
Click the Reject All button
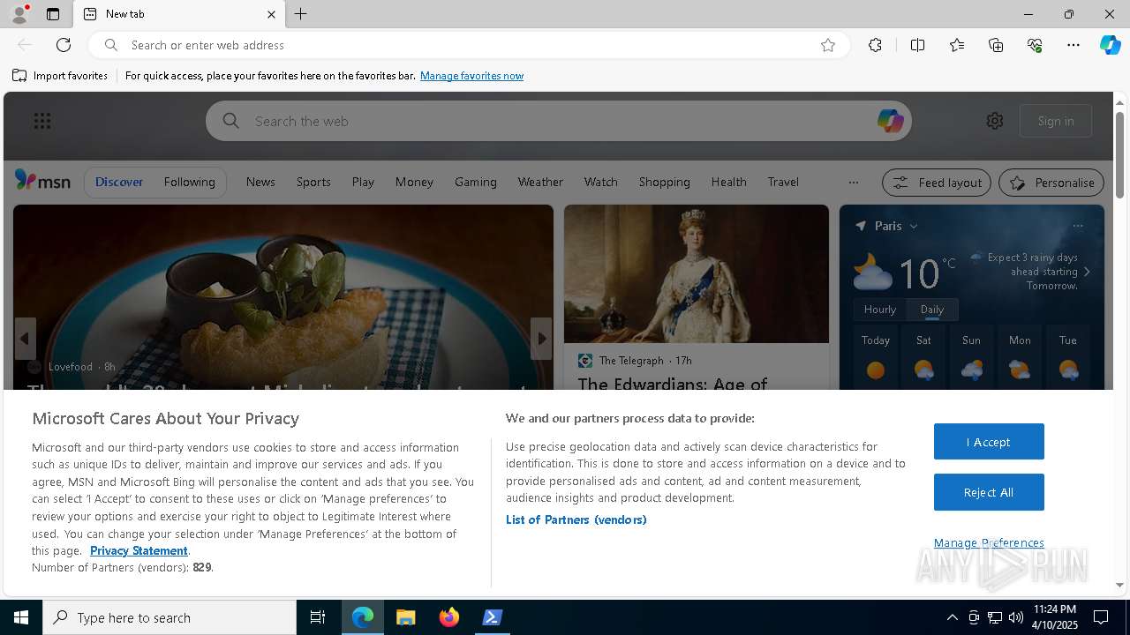coord(989,492)
